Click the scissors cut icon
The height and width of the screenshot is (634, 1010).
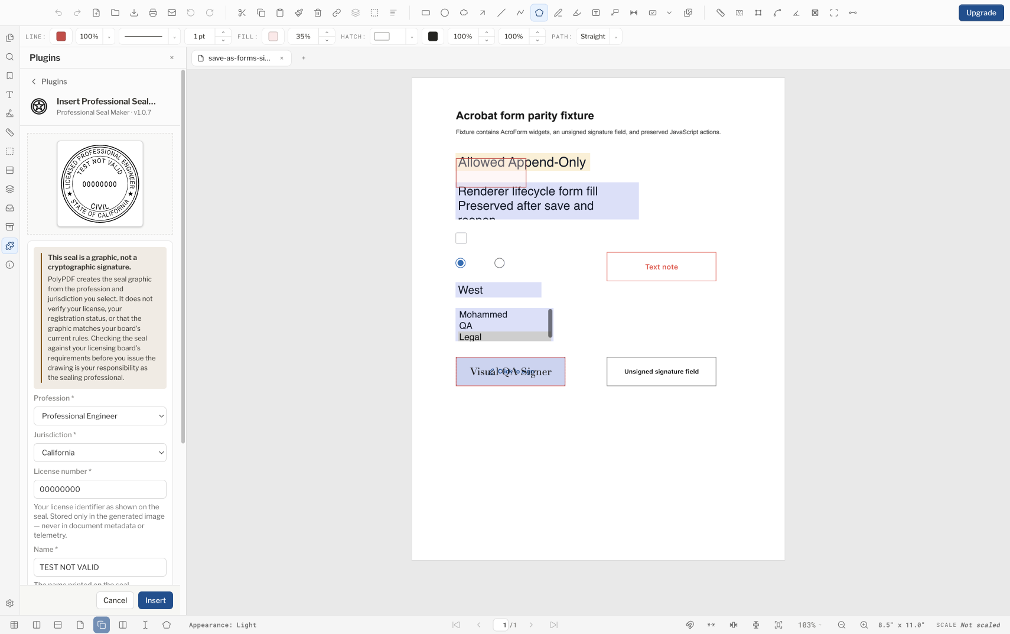coord(242,12)
